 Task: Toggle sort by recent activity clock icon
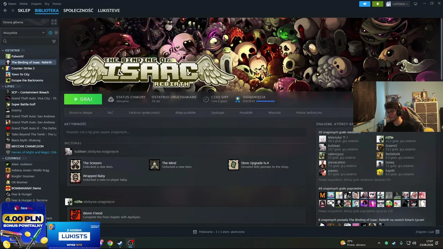point(51,33)
